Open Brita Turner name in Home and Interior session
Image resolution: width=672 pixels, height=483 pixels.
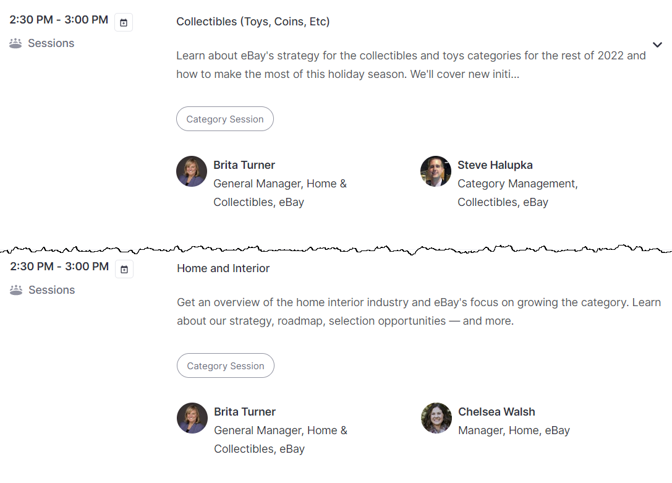[x=245, y=412]
